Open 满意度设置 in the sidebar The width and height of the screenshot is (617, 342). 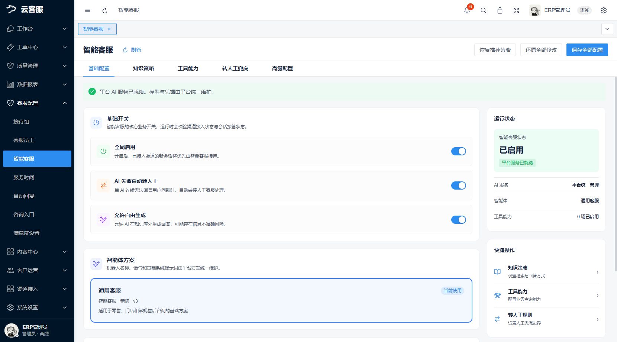pyautogui.click(x=37, y=233)
